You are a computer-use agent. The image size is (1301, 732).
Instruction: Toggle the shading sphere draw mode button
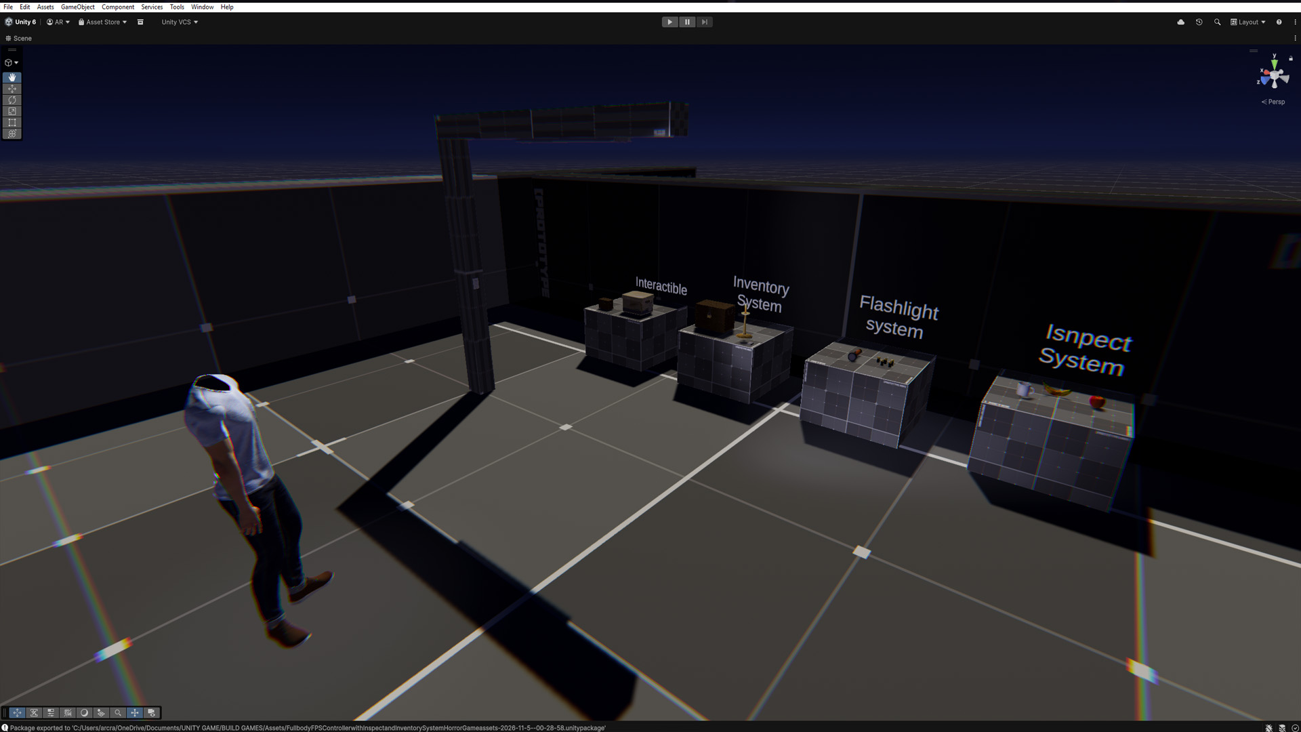(x=85, y=712)
